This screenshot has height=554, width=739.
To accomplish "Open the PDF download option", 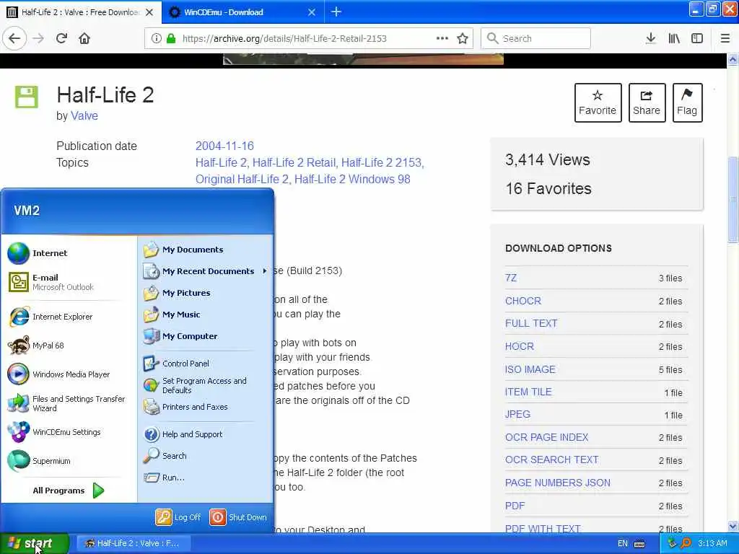I will pos(515,506).
